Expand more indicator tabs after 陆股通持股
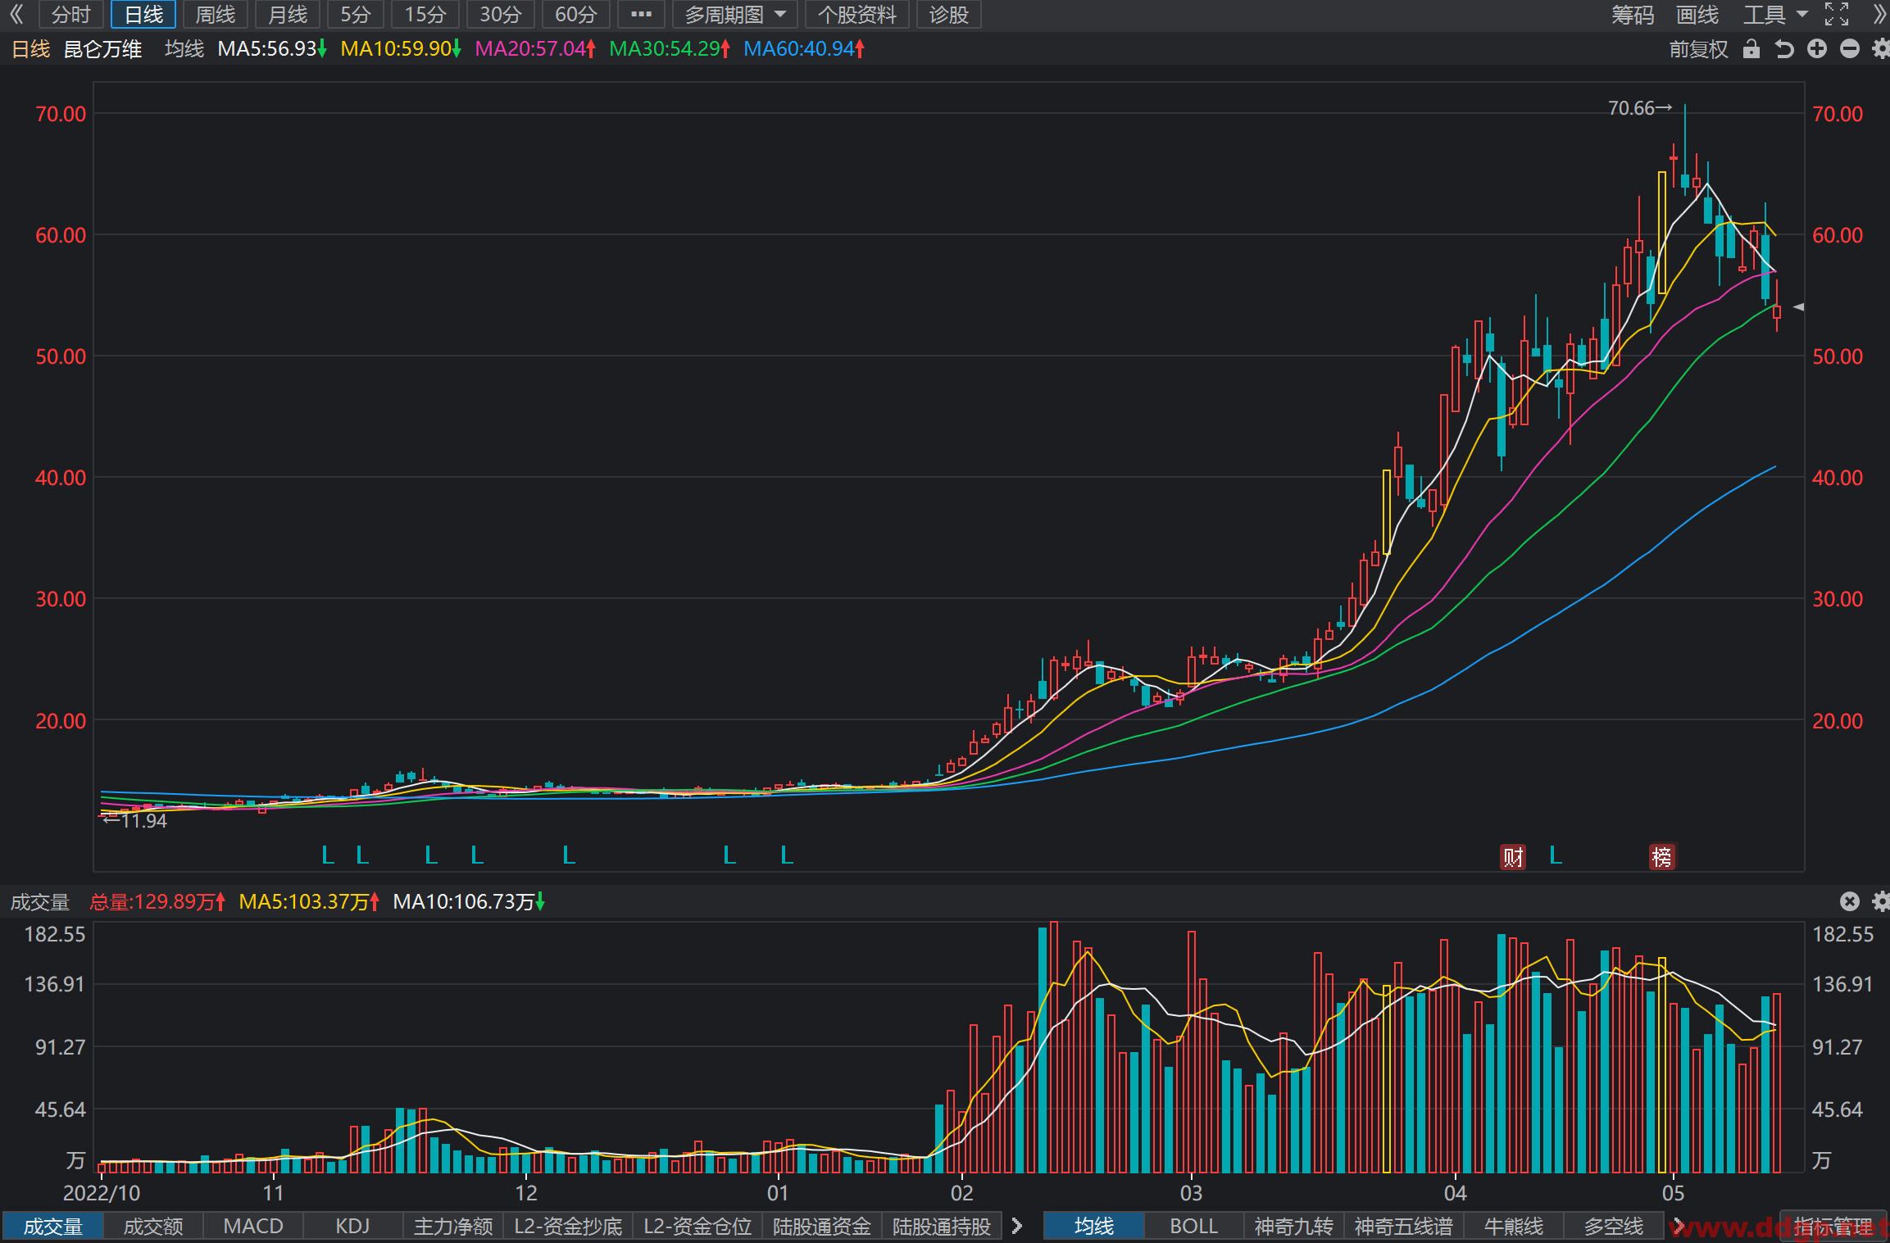The width and height of the screenshot is (1890, 1243). coord(1017,1226)
